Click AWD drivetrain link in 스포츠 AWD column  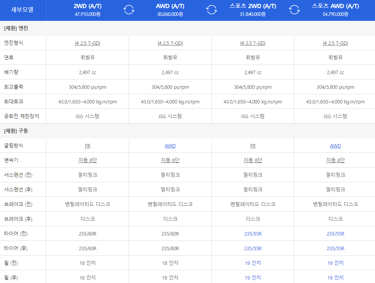point(335,146)
